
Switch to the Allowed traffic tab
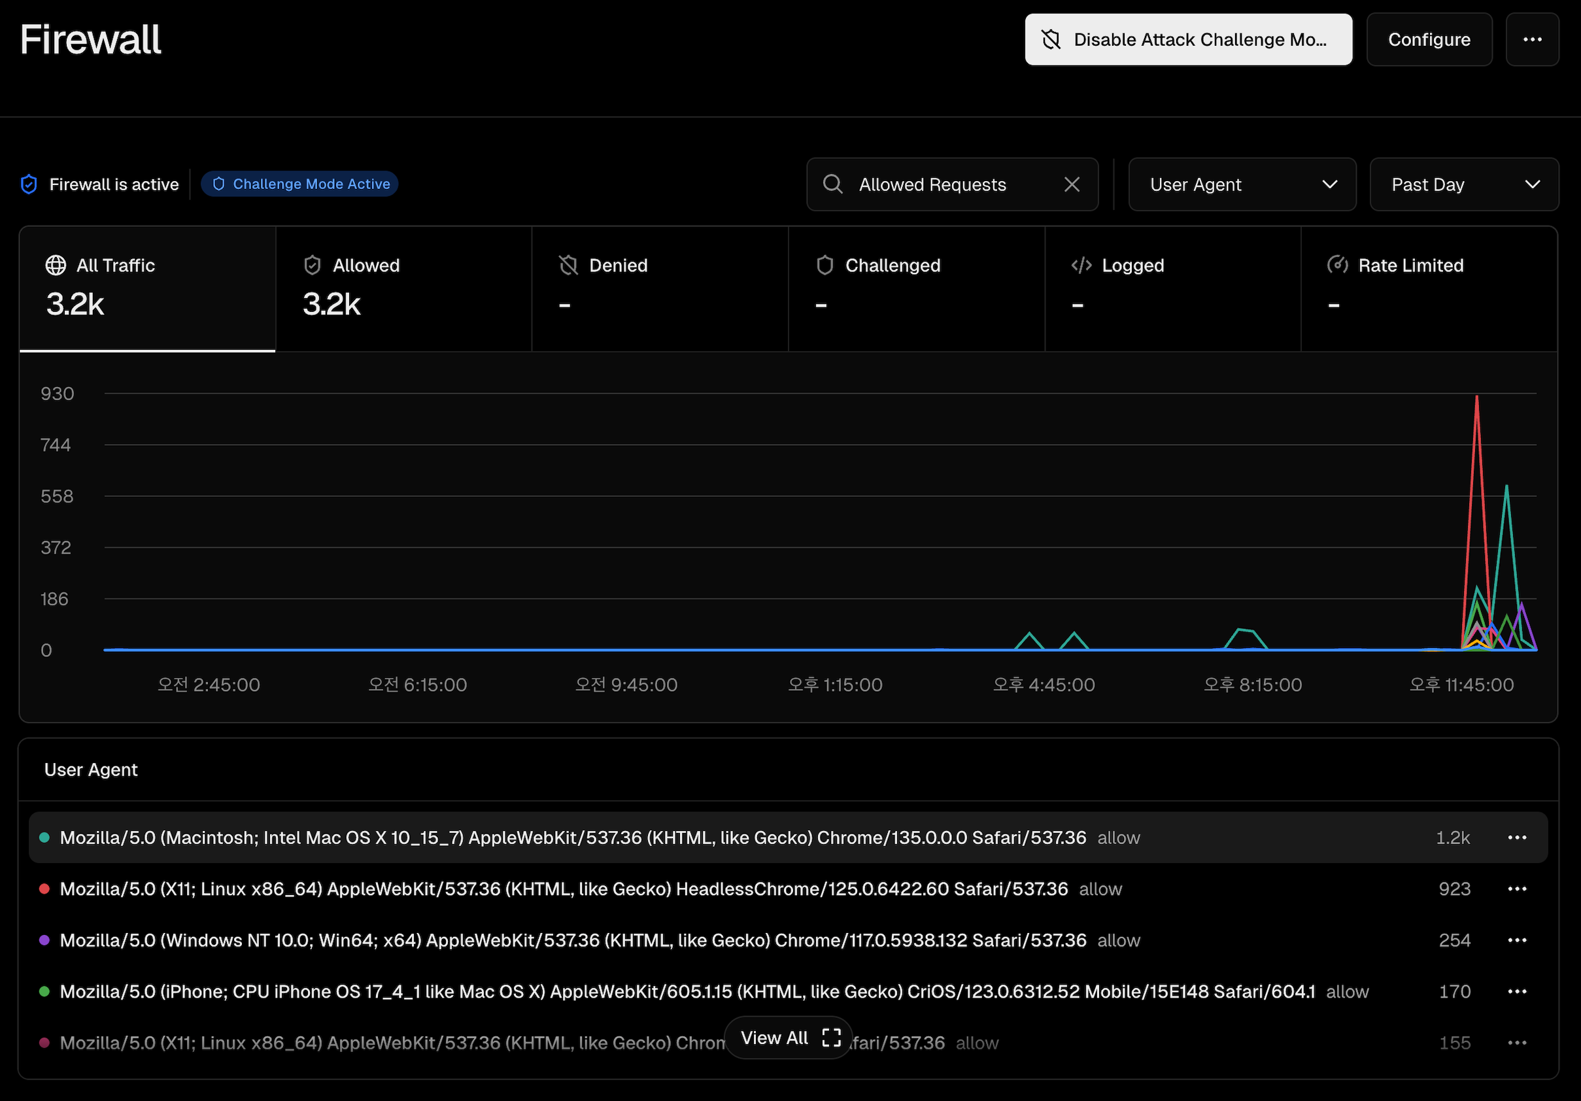[403, 288]
